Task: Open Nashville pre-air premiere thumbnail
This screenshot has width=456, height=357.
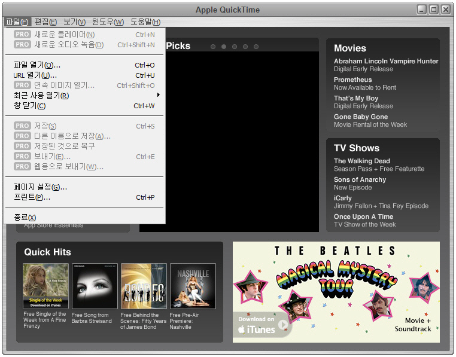Action: 193,286
